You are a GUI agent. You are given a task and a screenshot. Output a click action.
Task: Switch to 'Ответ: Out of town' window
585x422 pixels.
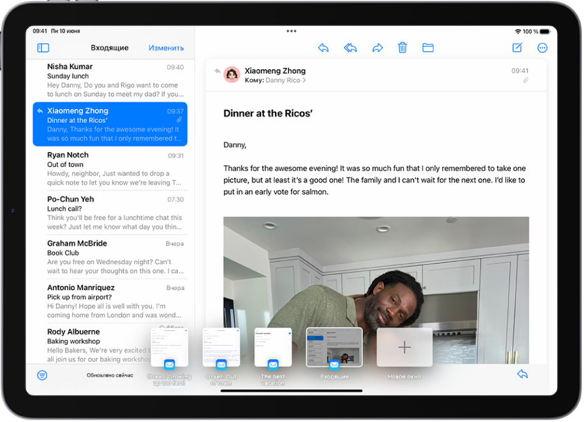coord(221,347)
